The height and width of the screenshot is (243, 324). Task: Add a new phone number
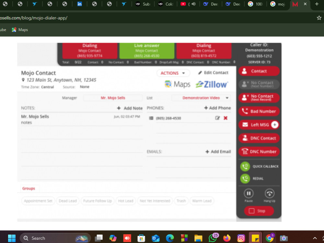[x=218, y=108]
